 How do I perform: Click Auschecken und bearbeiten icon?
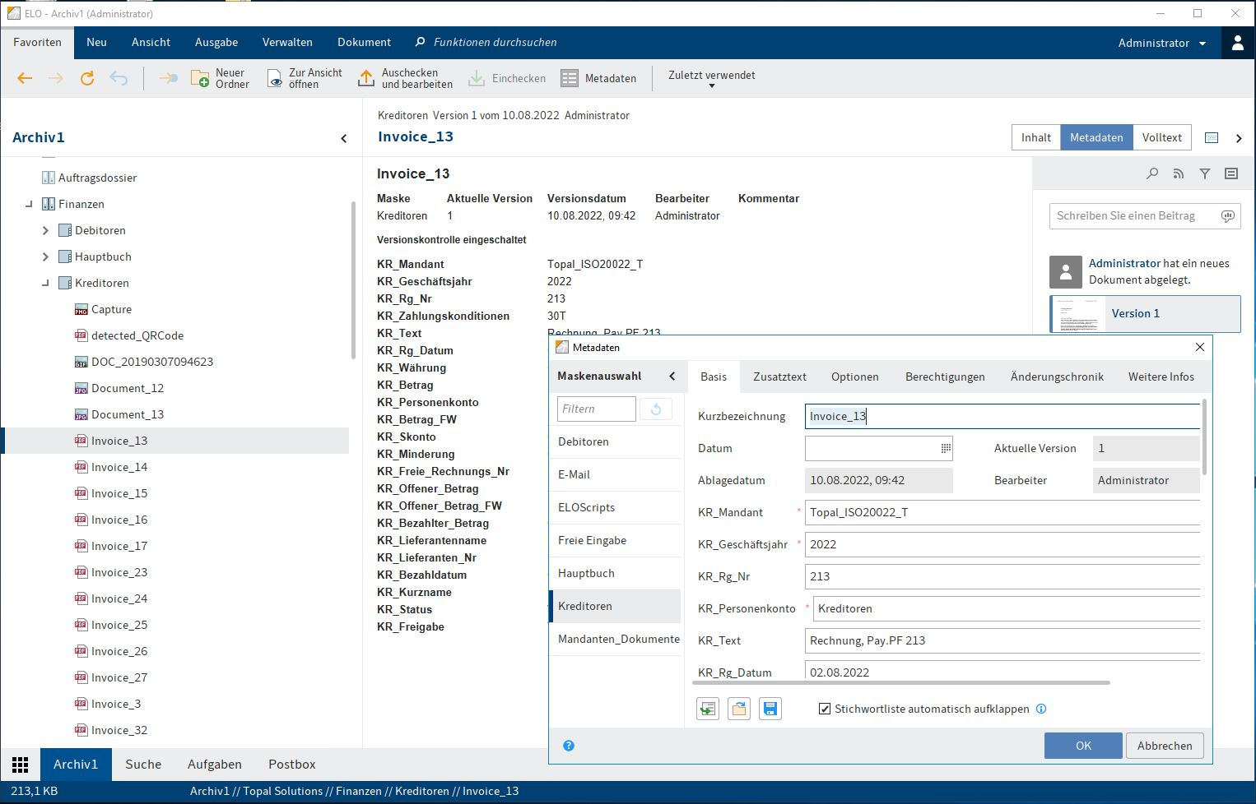point(366,78)
